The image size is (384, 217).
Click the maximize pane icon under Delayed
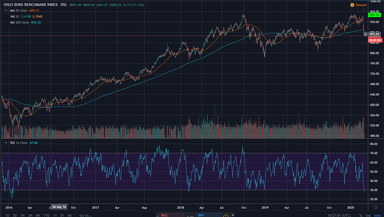click(363, 11)
